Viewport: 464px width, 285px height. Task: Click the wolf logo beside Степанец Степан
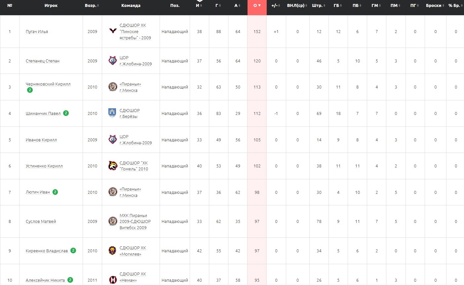coord(113,60)
